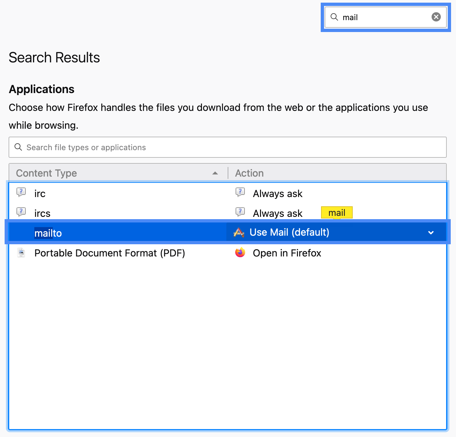Expand action options for Use Mail default

tap(431, 232)
